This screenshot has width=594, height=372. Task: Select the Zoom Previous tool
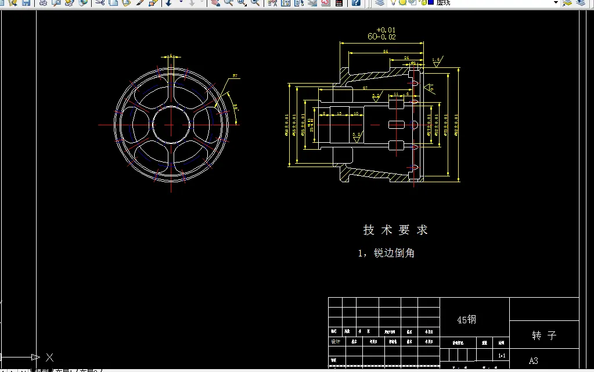(x=255, y=3)
